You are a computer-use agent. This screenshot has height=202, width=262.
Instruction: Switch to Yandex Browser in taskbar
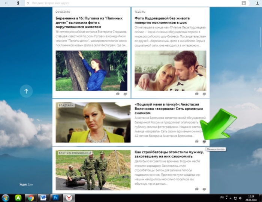pyautogui.click(x=69, y=198)
